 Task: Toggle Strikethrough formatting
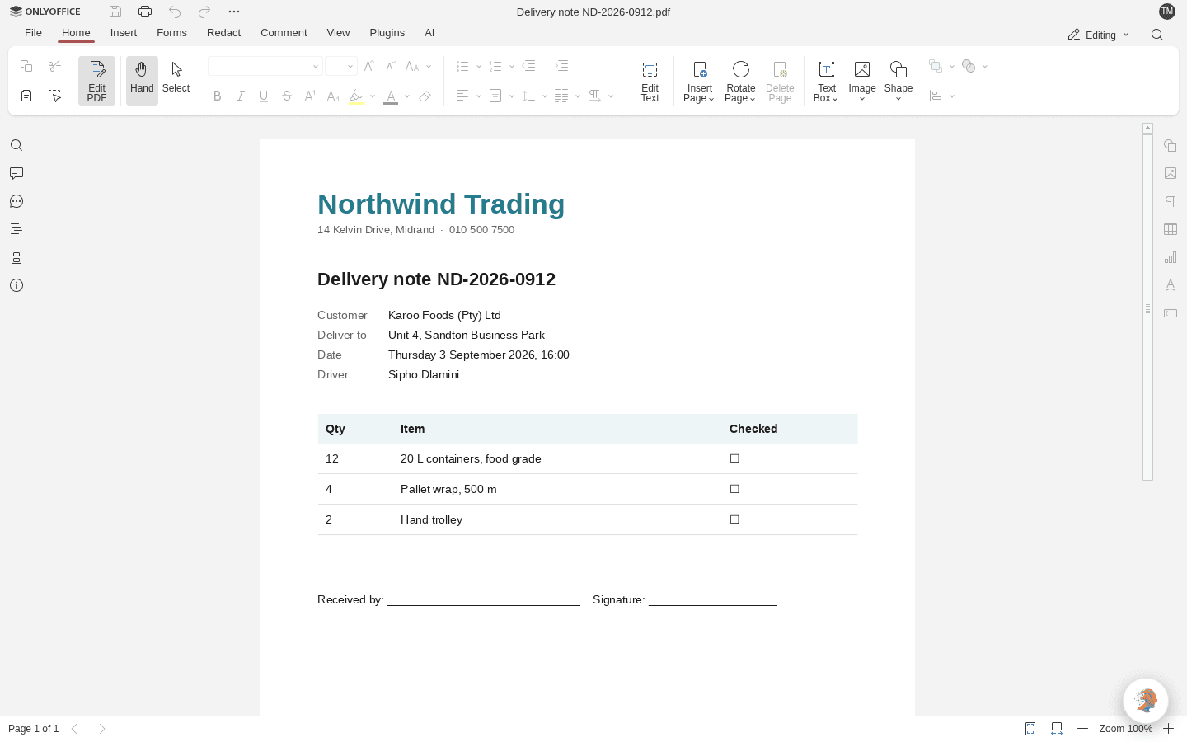click(x=287, y=96)
